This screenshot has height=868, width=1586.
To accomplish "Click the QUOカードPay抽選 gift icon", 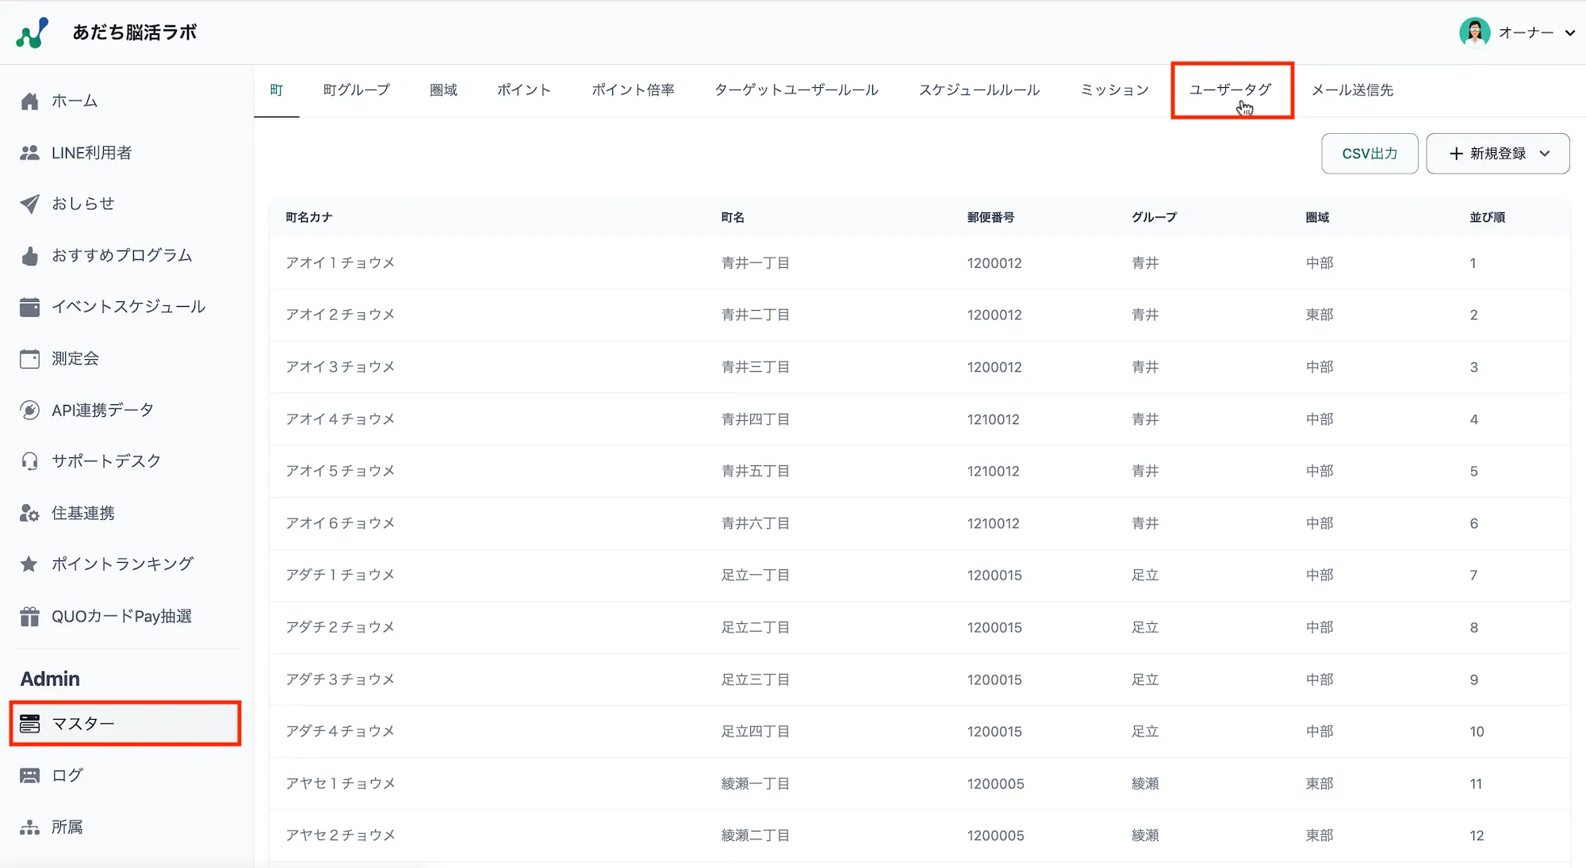I will (29, 617).
